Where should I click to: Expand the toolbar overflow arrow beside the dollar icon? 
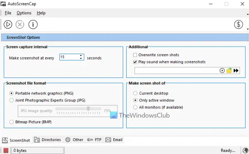point(248,29)
